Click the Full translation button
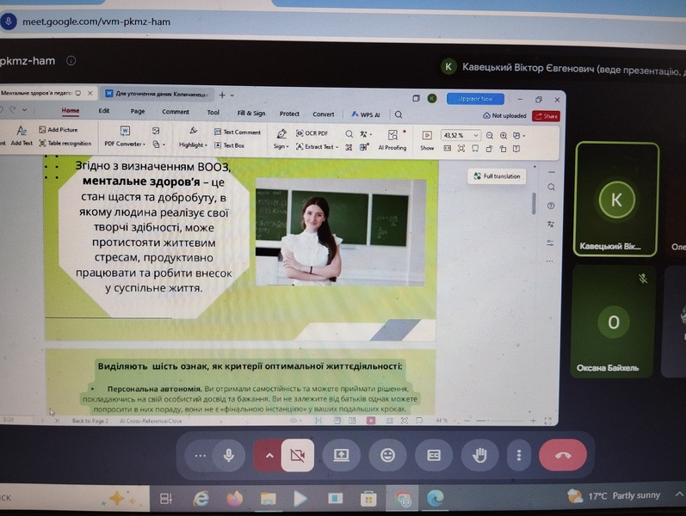The image size is (686, 516). point(497,176)
